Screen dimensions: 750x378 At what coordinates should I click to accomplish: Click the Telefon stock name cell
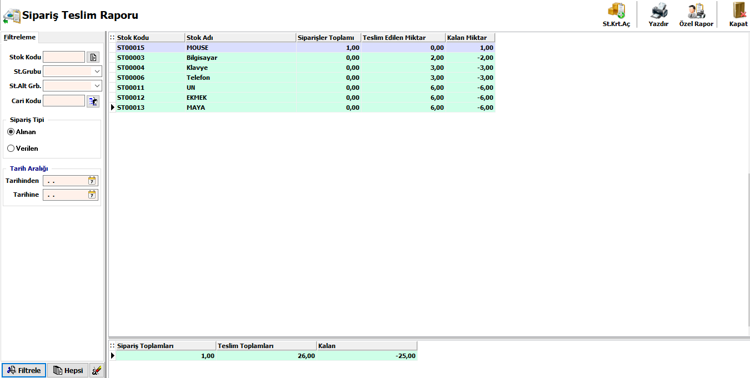[x=241, y=78]
